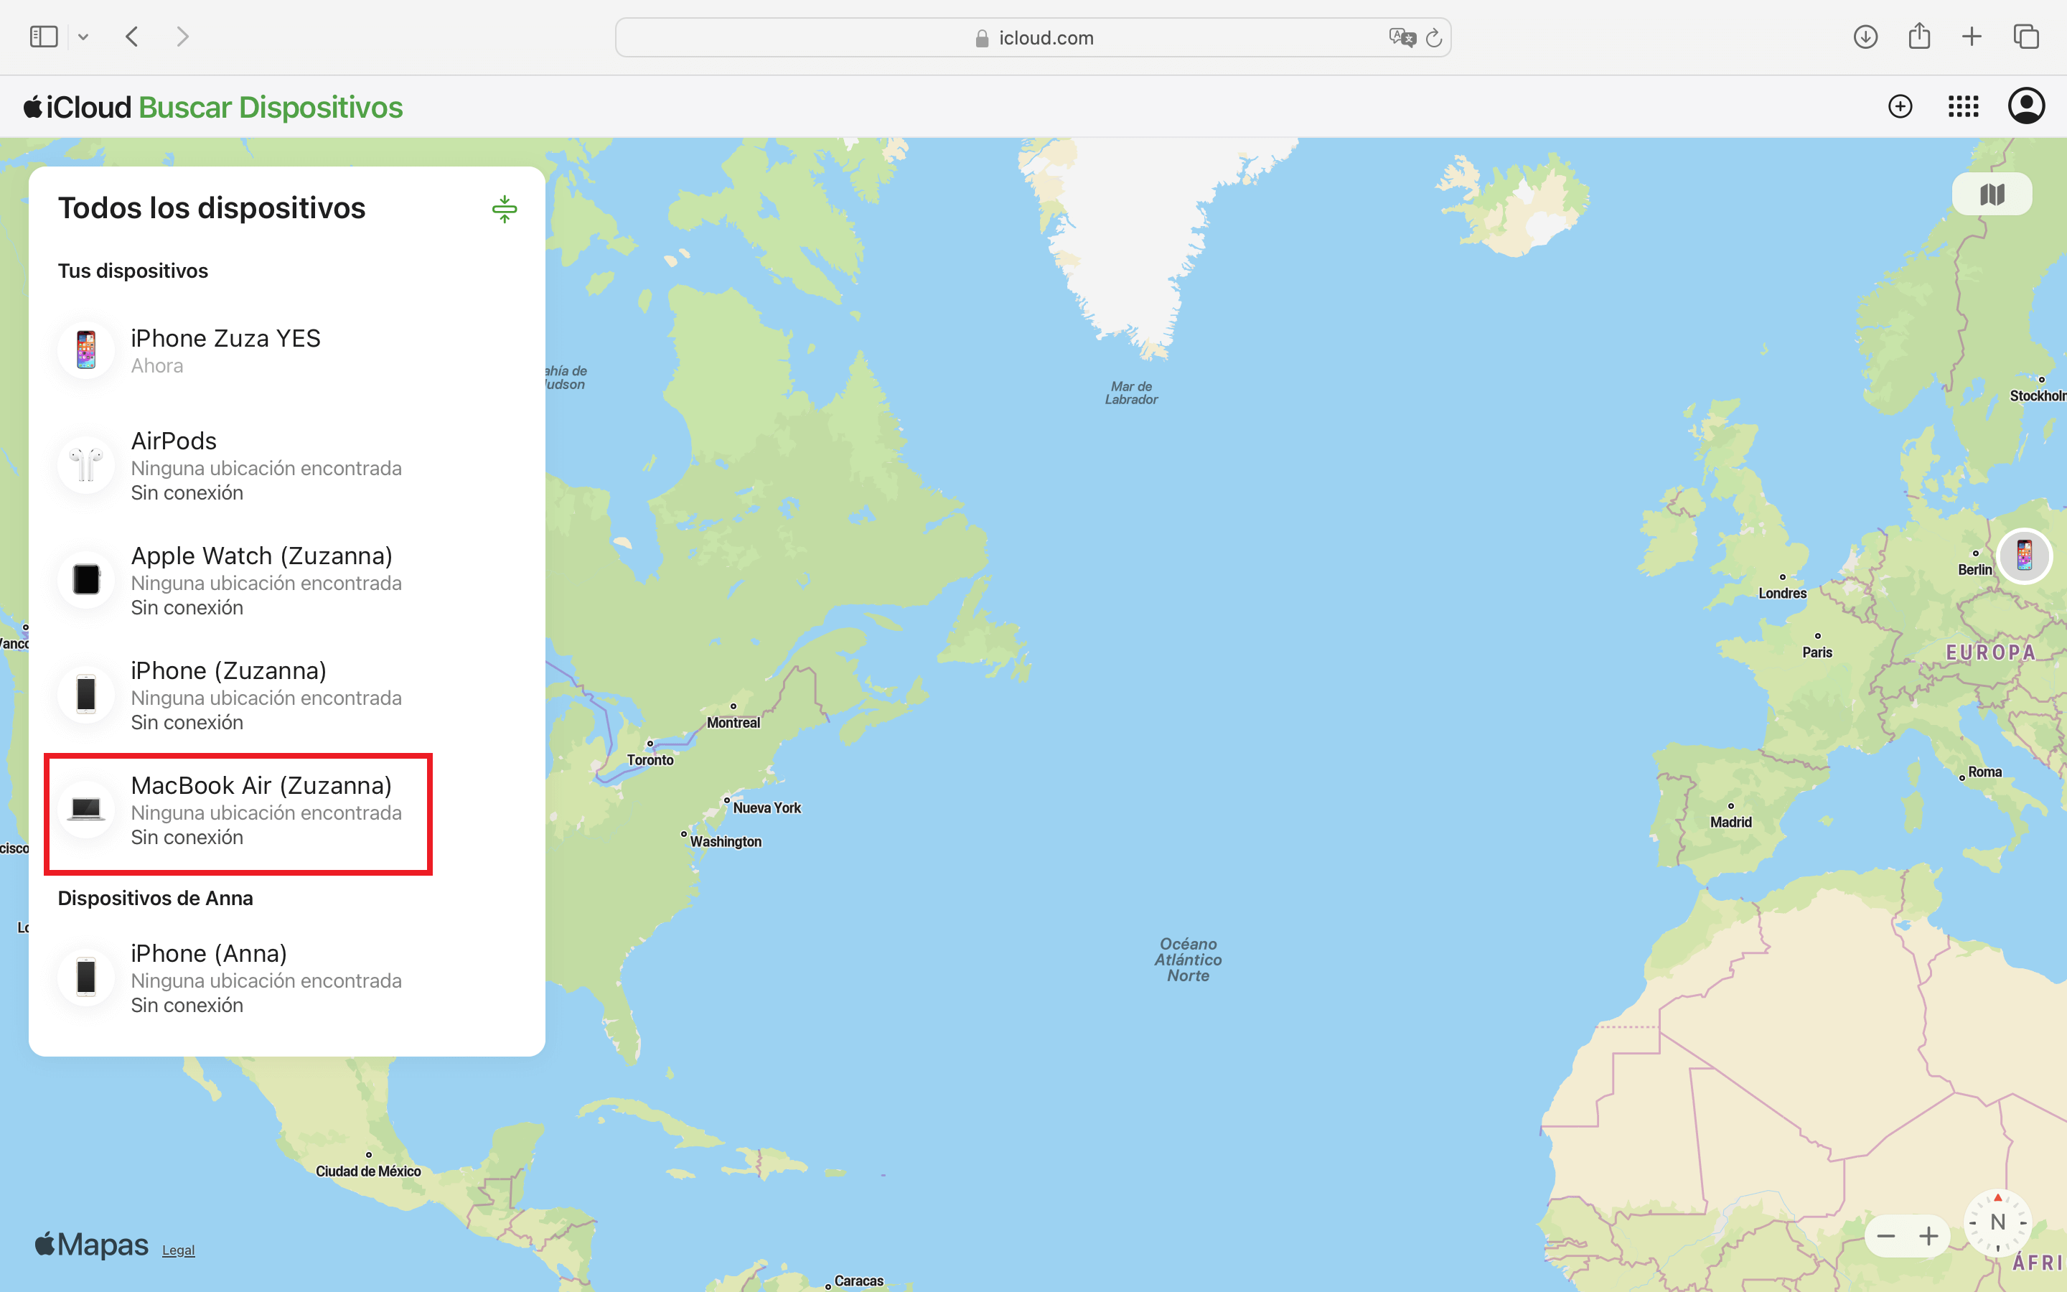This screenshot has height=1292, width=2067.
Task: Click the Apple Watch thumbnail icon
Action: (x=86, y=579)
